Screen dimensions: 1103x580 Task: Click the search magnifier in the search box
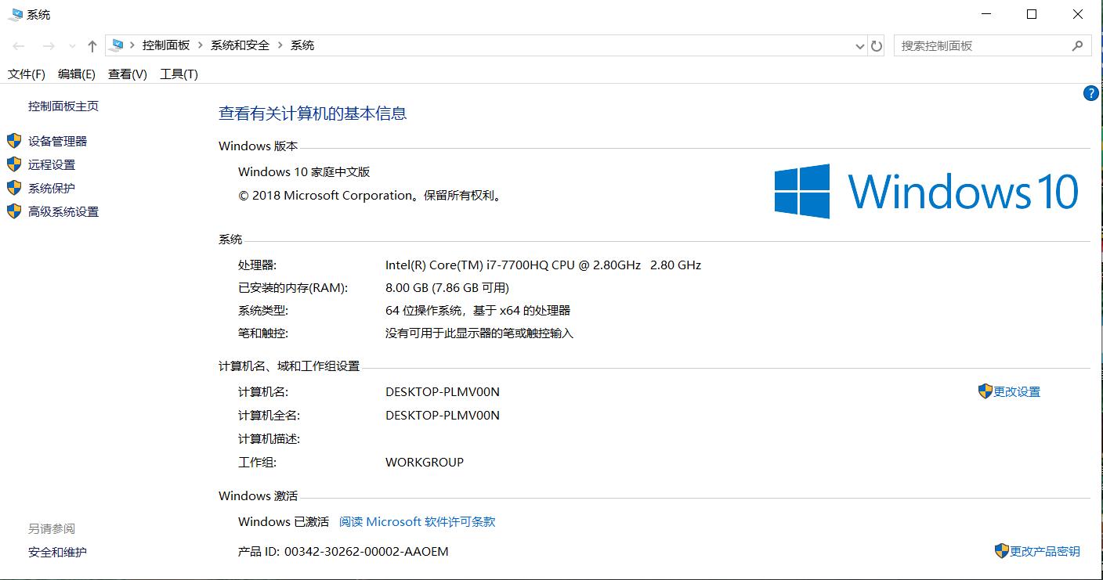pyautogui.click(x=1079, y=45)
